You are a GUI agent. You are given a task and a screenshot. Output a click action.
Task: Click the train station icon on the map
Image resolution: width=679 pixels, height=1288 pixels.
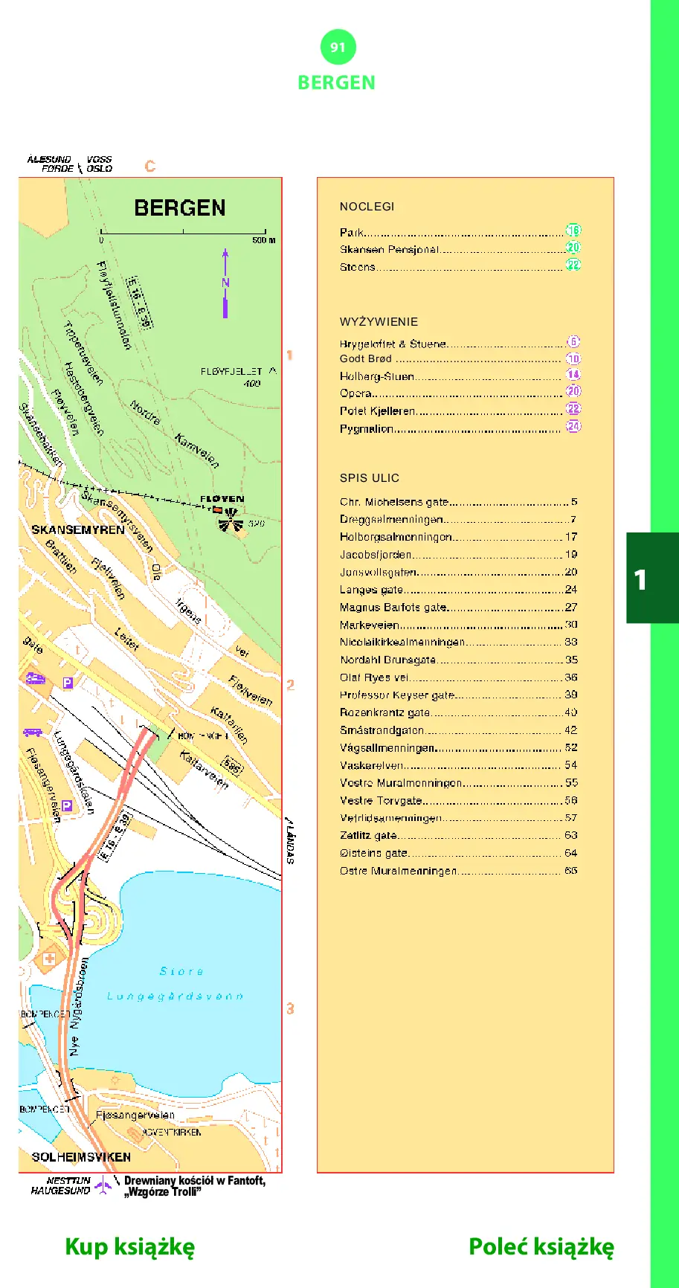pyautogui.click(x=35, y=678)
